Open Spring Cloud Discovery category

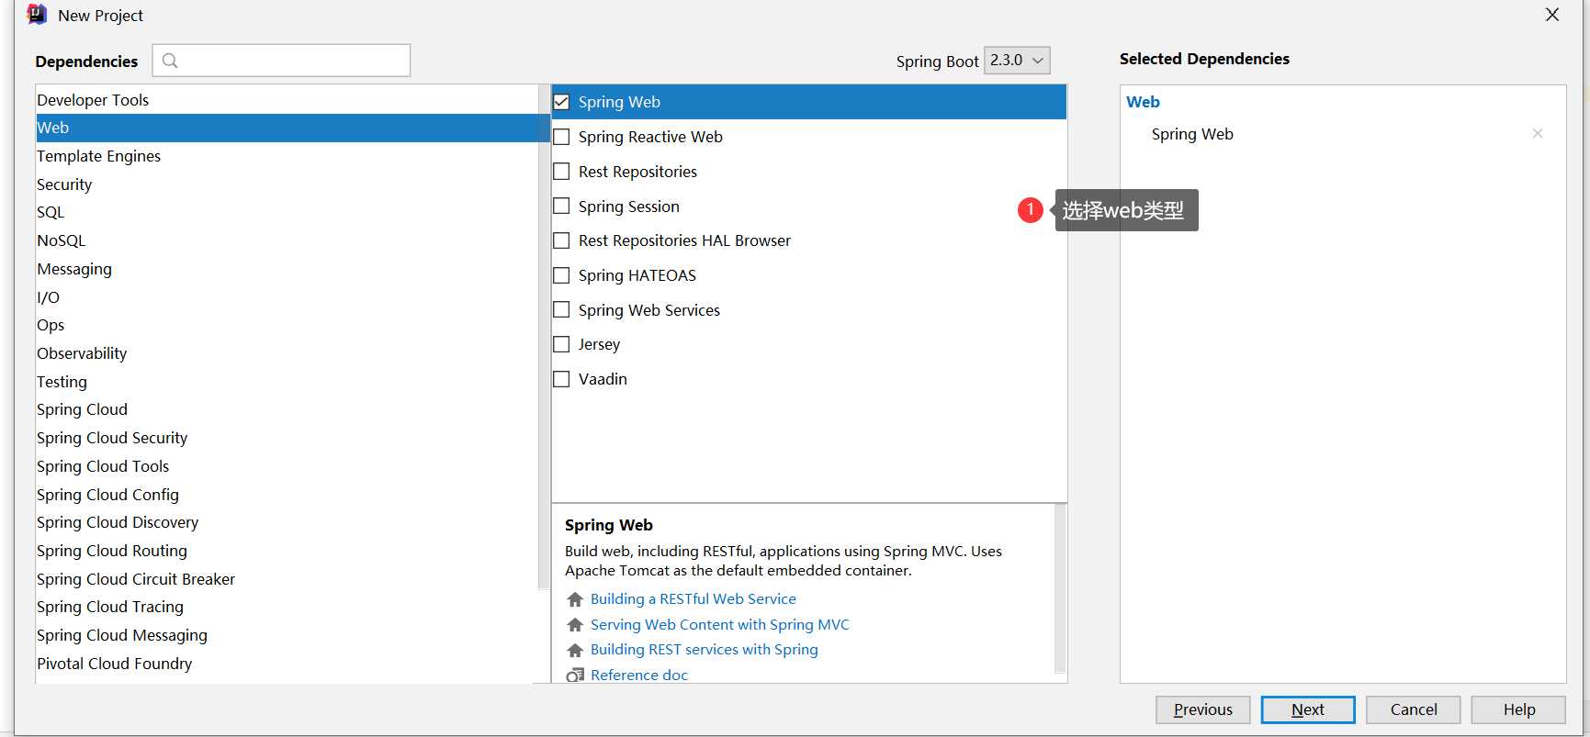point(287,522)
